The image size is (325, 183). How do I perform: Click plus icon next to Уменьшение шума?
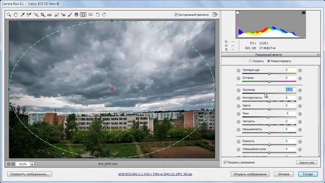point(300,149)
